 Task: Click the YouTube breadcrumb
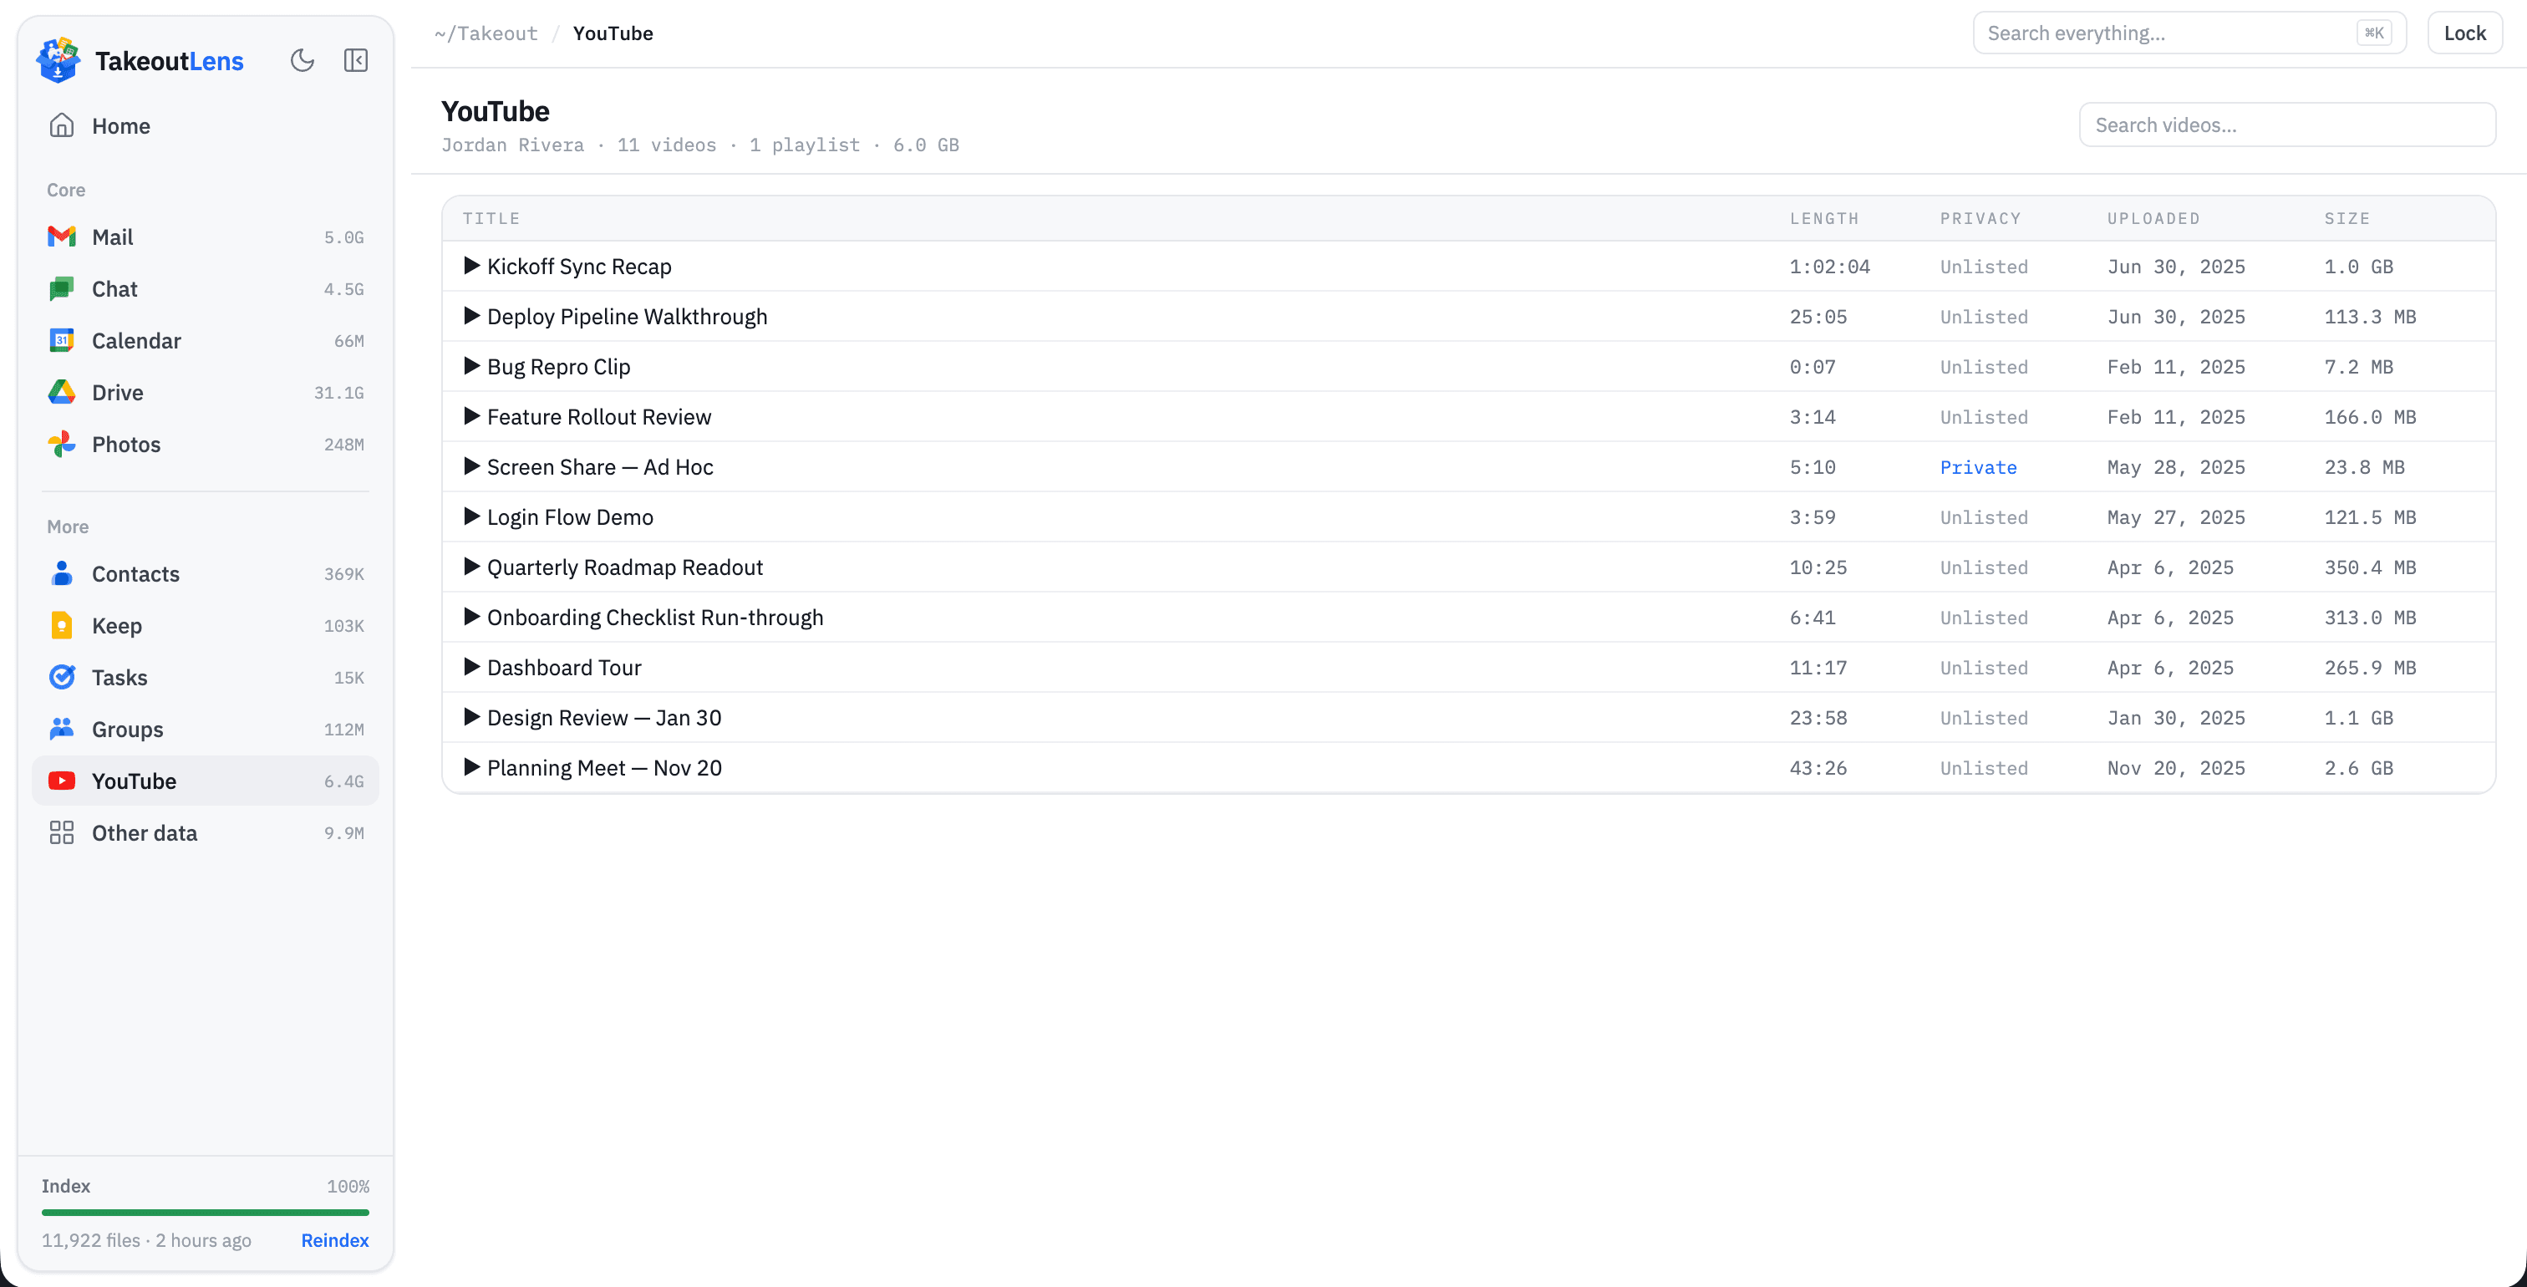pyautogui.click(x=613, y=33)
